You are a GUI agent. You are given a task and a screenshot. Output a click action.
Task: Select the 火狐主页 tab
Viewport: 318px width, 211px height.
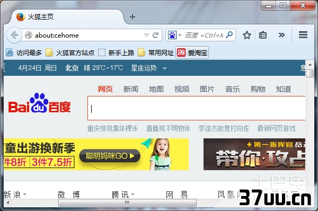click(x=67, y=17)
